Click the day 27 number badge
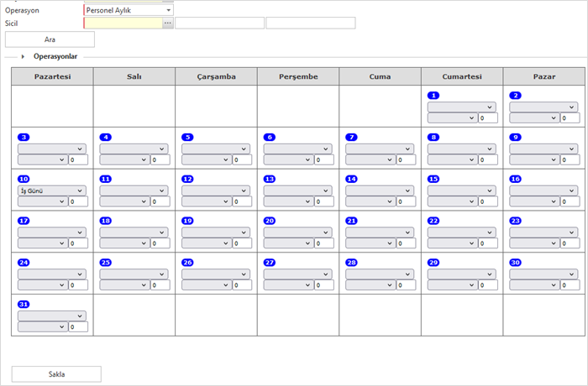The width and height of the screenshot is (588, 386). point(270,263)
